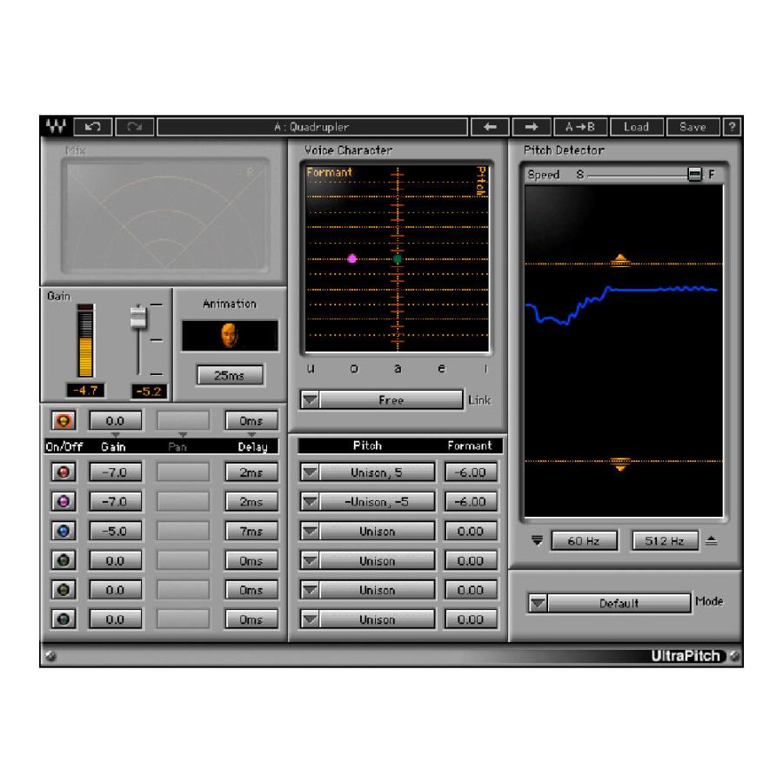
Task: Click the Load button
Action: tap(637, 126)
